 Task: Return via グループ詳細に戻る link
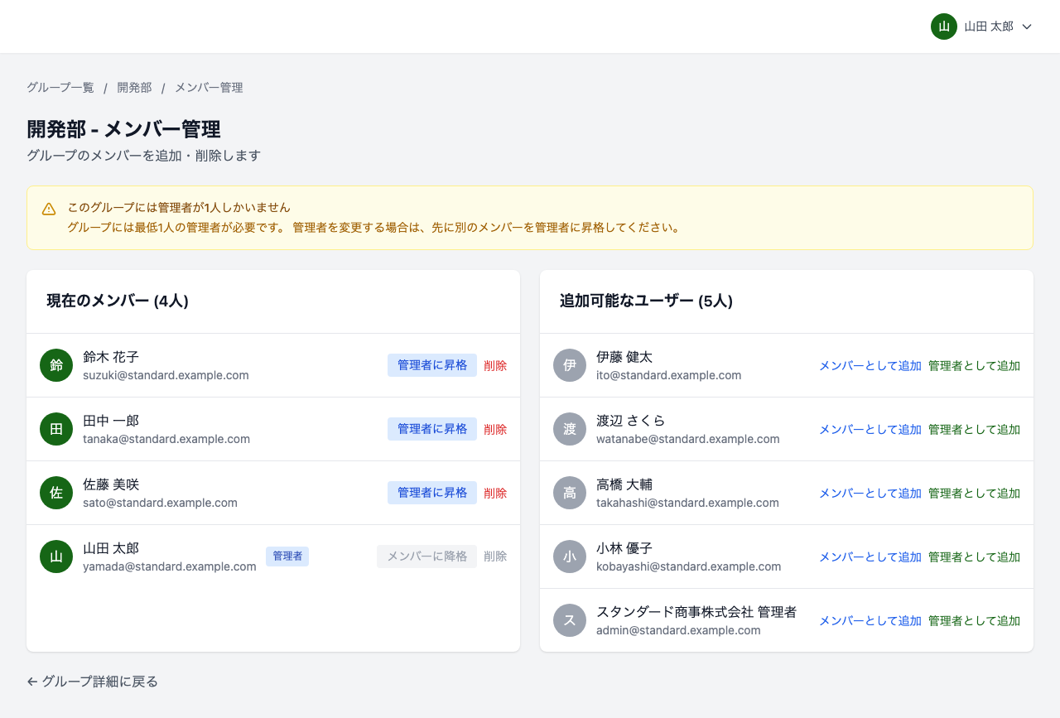[x=92, y=682]
